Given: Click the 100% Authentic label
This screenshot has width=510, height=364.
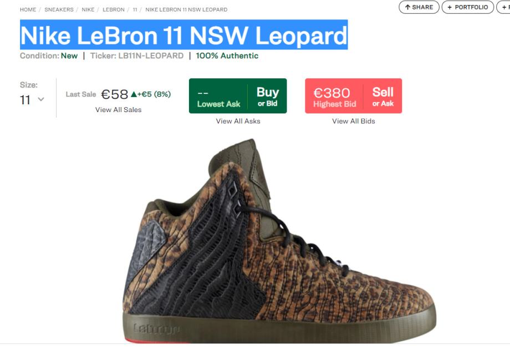Looking at the screenshot, I should click(227, 55).
